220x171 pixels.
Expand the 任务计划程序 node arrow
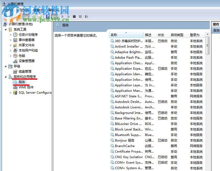click(11, 35)
